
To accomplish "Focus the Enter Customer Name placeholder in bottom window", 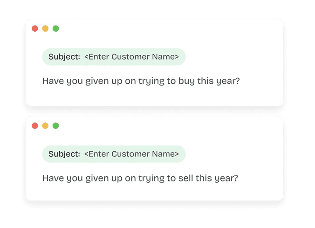I will coord(131,154).
